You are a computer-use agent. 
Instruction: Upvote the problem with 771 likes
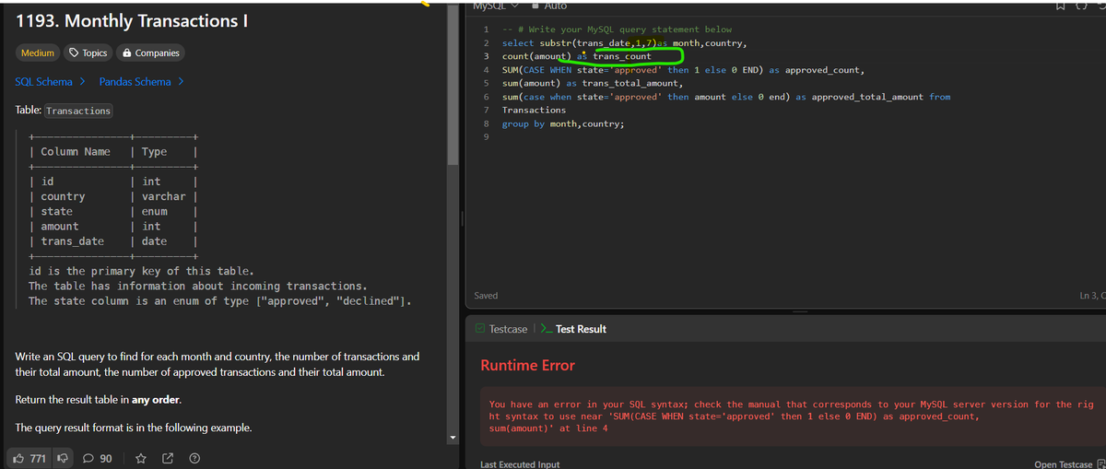point(31,458)
